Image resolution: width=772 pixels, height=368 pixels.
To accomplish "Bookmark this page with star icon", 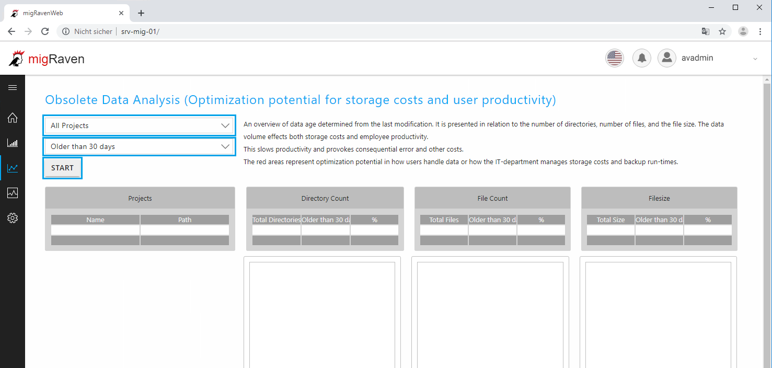I will pyautogui.click(x=722, y=31).
